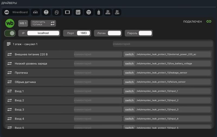217x137 pixels.
Task: Open the remote control driver icon
Action: [99, 12]
